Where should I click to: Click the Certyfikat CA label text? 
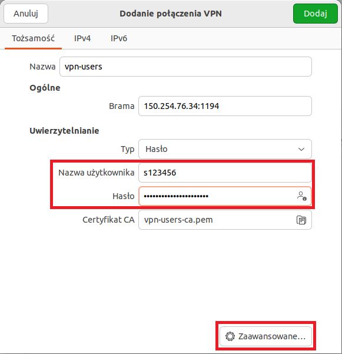108,220
